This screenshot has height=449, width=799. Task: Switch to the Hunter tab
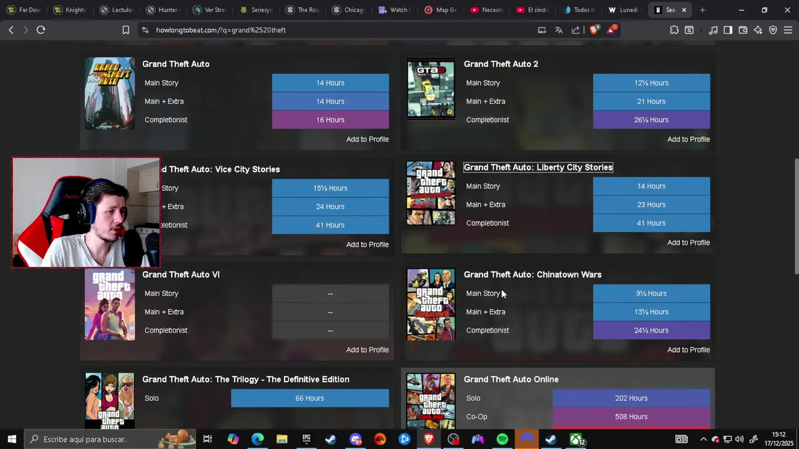162,10
